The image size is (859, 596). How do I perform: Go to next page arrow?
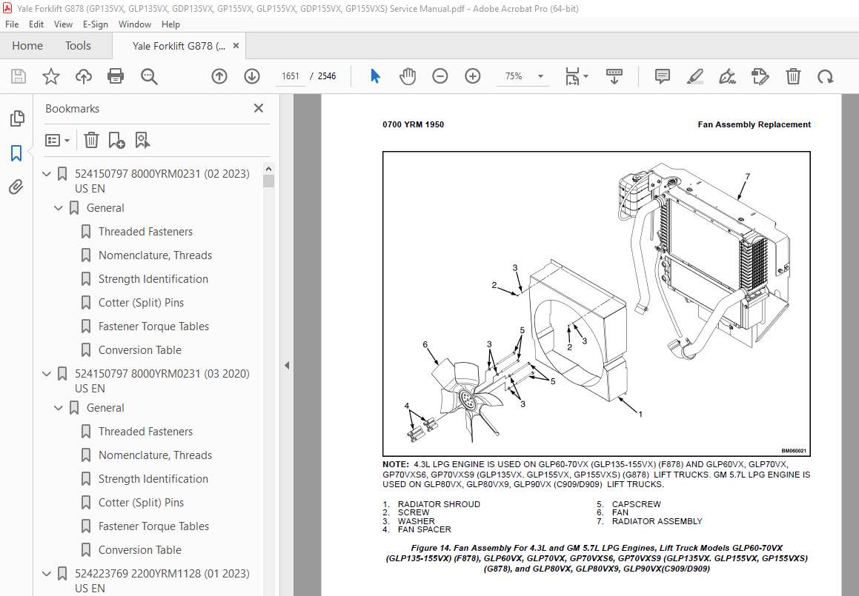252,76
